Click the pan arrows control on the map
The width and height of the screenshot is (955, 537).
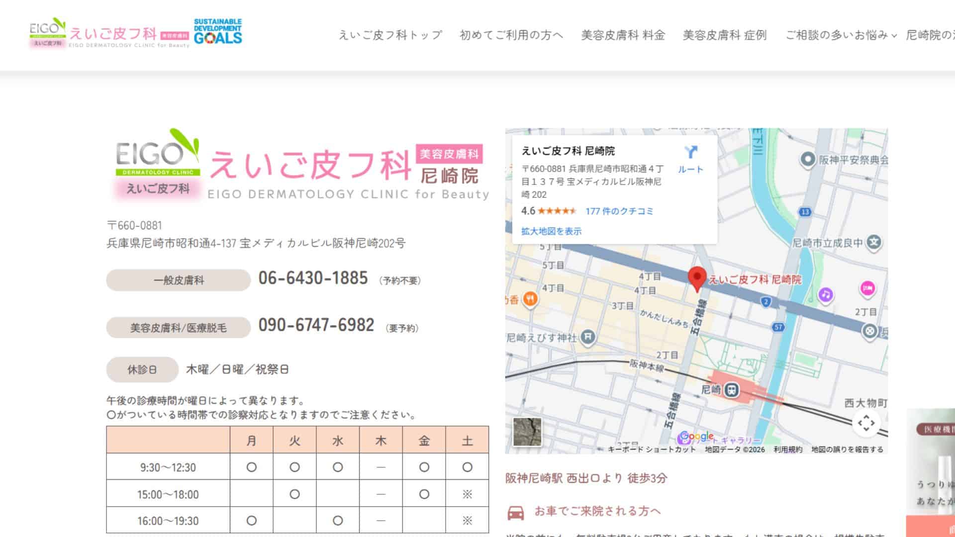[x=865, y=422]
